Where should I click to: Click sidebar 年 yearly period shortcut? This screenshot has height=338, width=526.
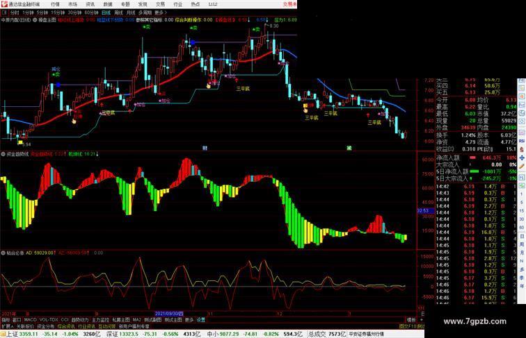pos(522,286)
